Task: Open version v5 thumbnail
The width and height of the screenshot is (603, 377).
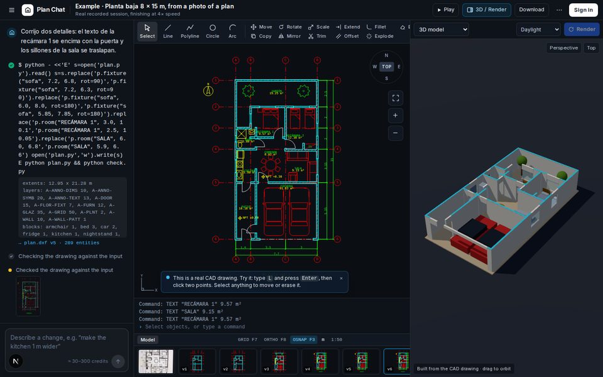Action: point(361,361)
